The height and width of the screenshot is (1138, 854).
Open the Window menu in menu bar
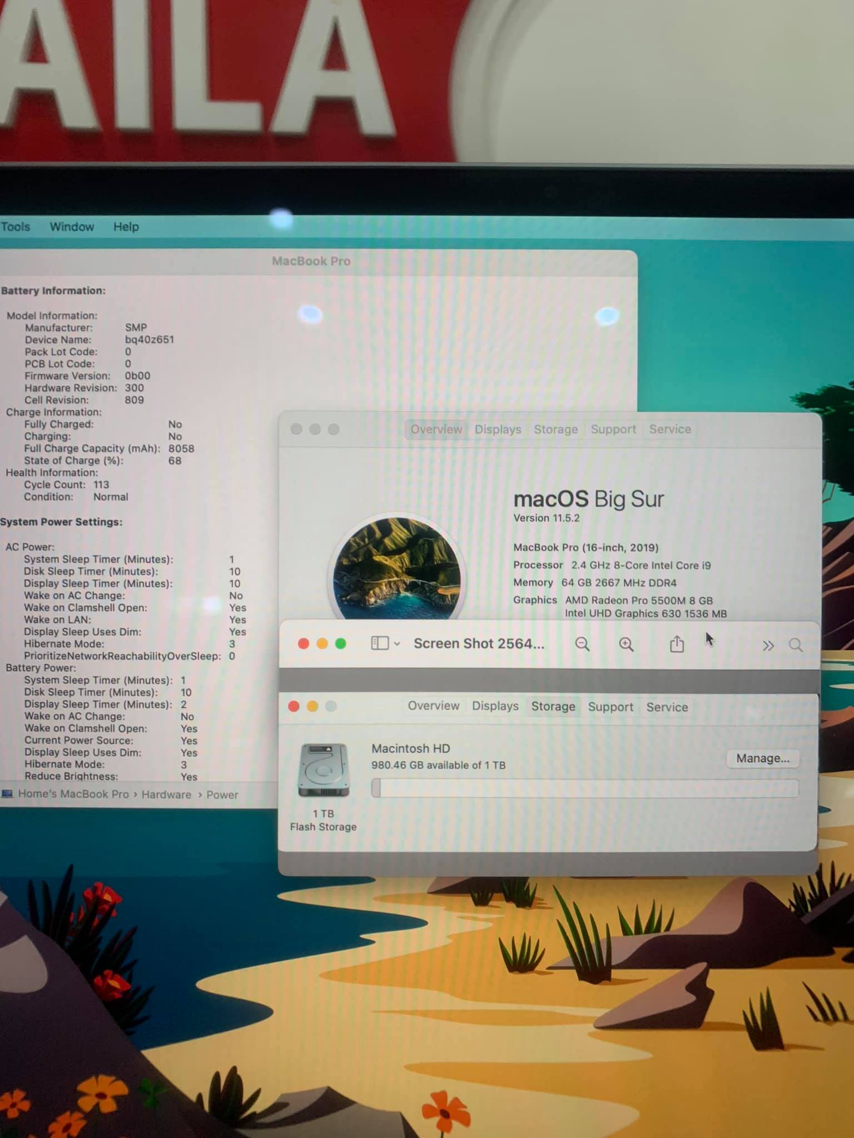tap(72, 227)
